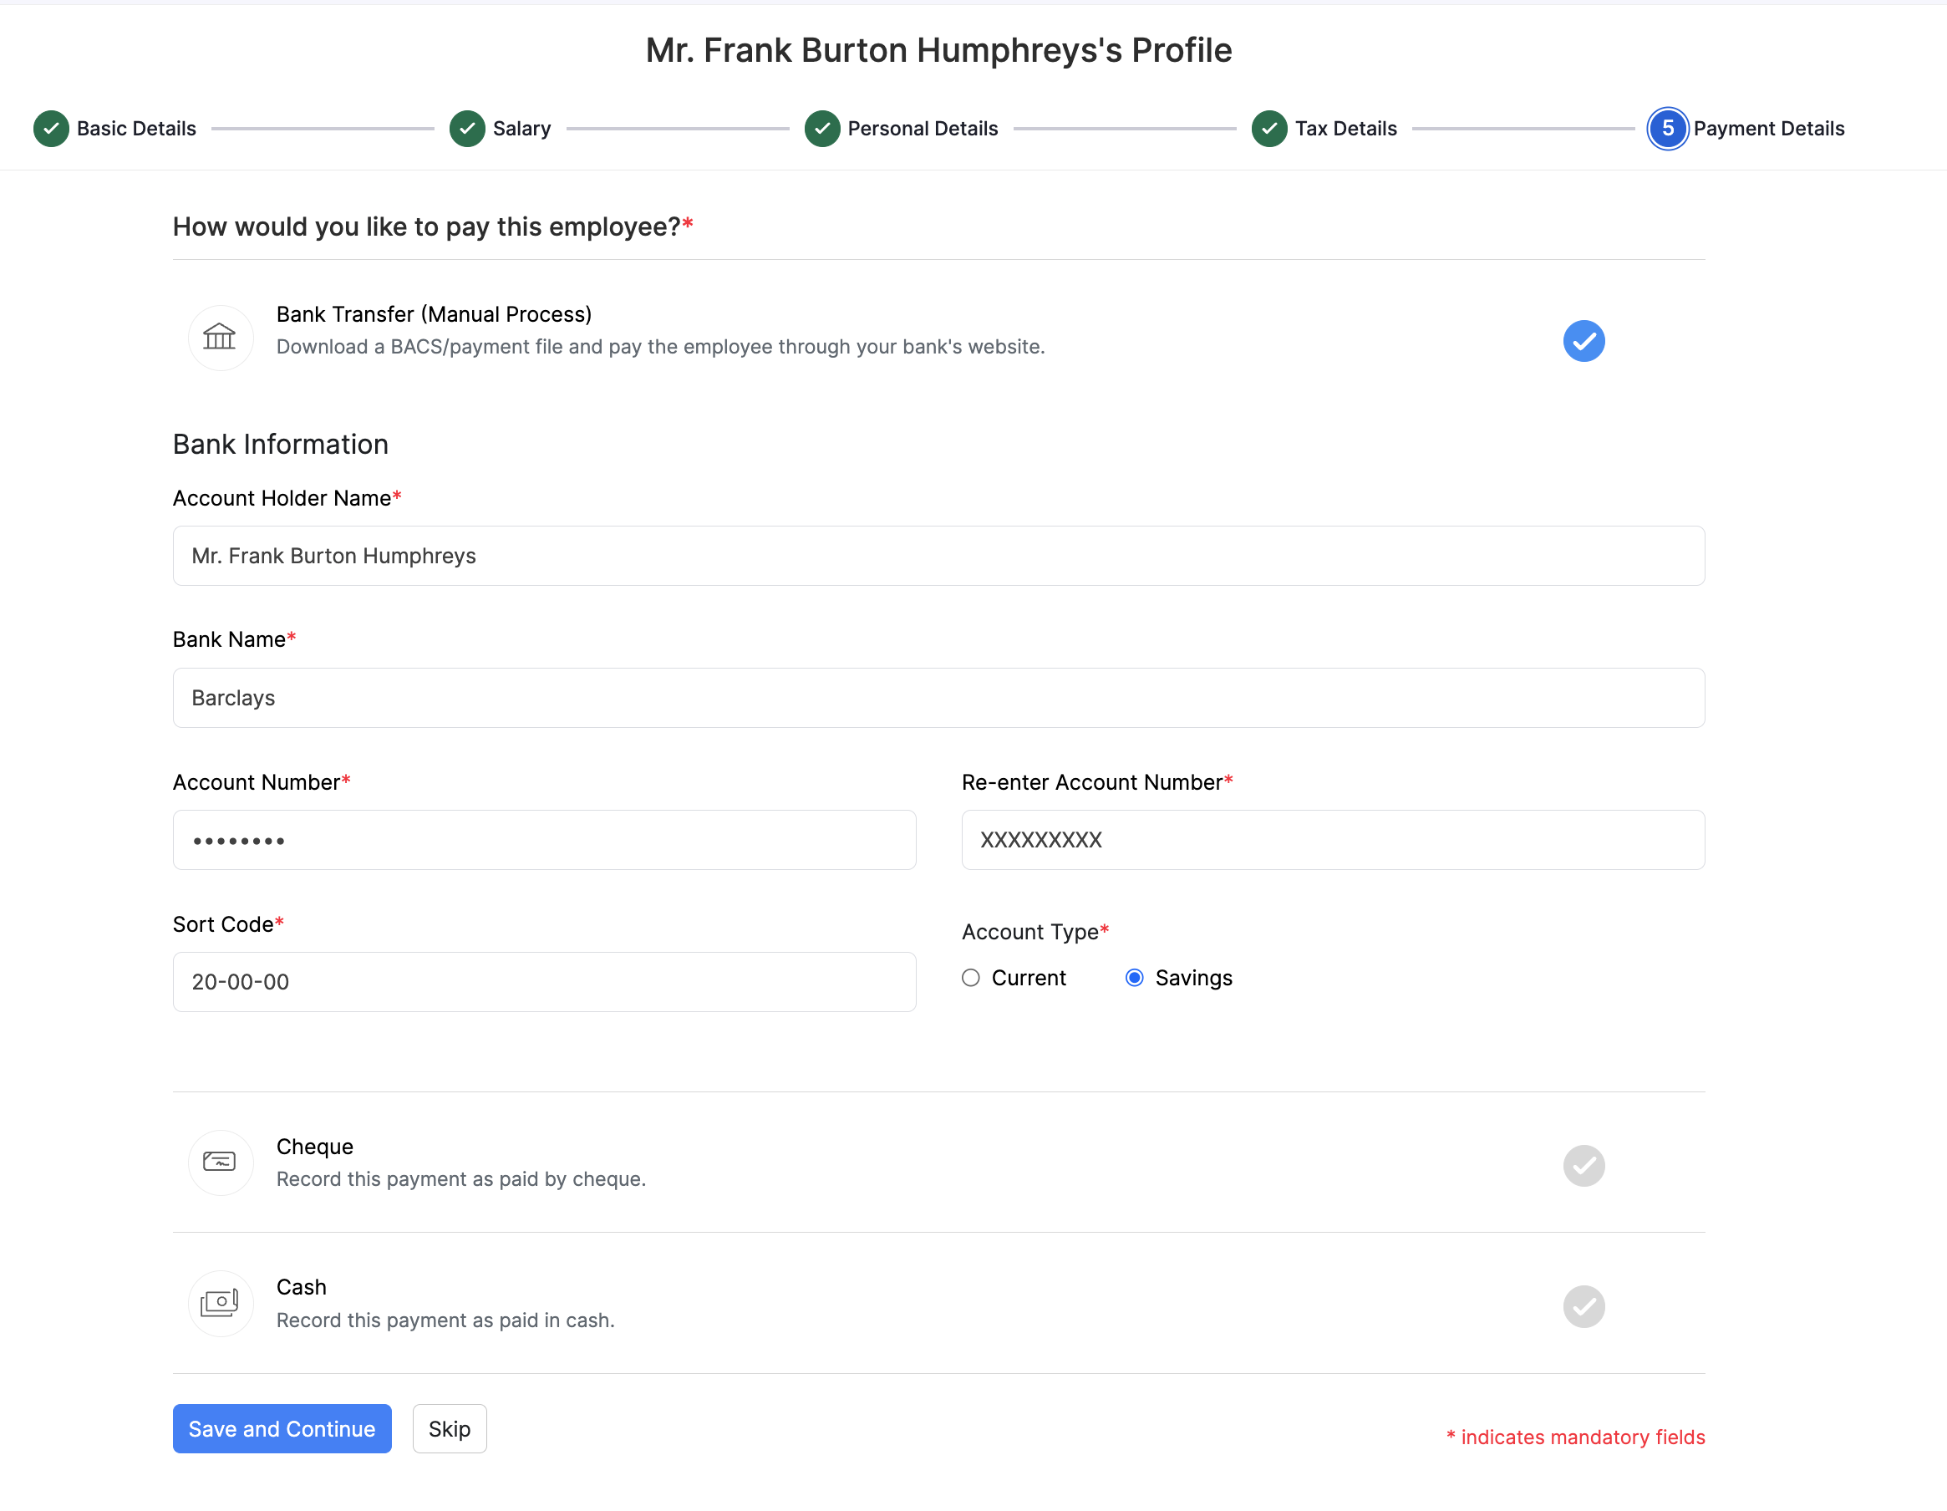Select the Cheque option title

pyautogui.click(x=315, y=1147)
